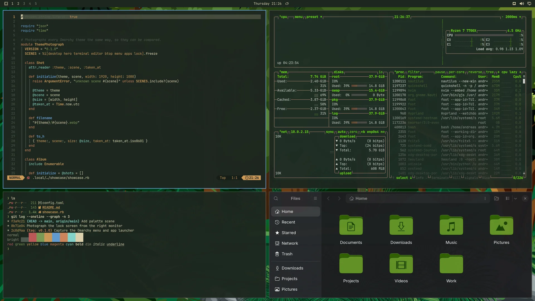Image resolution: width=535 pixels, height=301 pixels.
Task: Toggle btop reverse sorting
Action: click(x=475, y=72)
